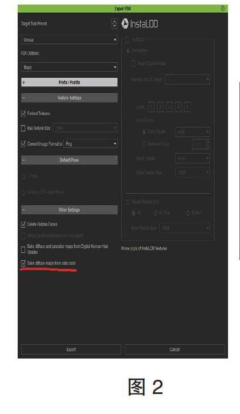Click the plus icon on the Prefix / Postfix bar
Viewport: 240px width, 414px height.
click(x=24, y=82)
